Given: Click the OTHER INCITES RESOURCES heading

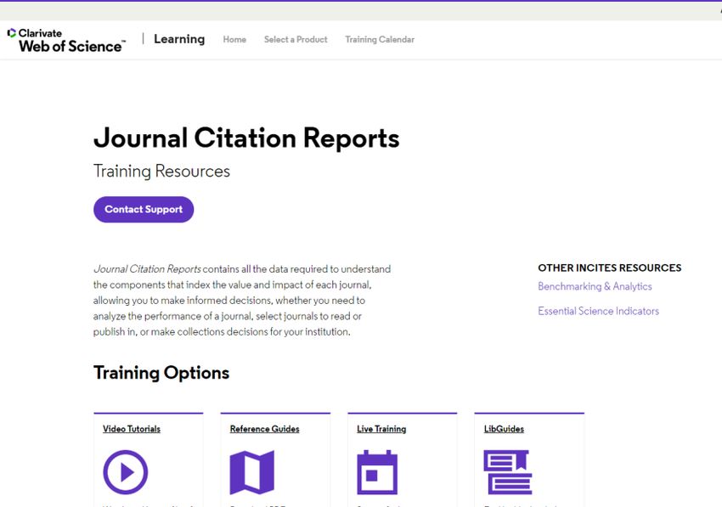Looking at the screenshot, I should [610, 268].
